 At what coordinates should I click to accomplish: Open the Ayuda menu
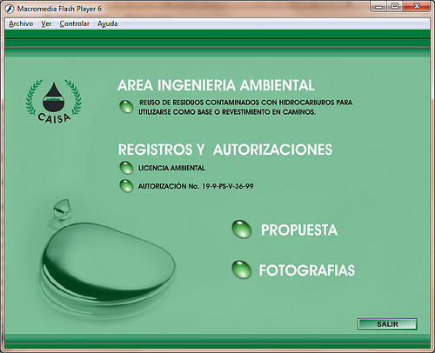click(108, 23)
